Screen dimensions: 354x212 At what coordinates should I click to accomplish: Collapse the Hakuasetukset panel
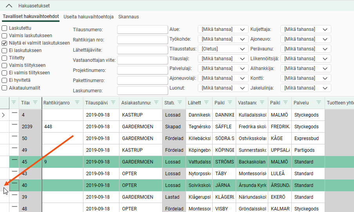(x=9, y=6)
